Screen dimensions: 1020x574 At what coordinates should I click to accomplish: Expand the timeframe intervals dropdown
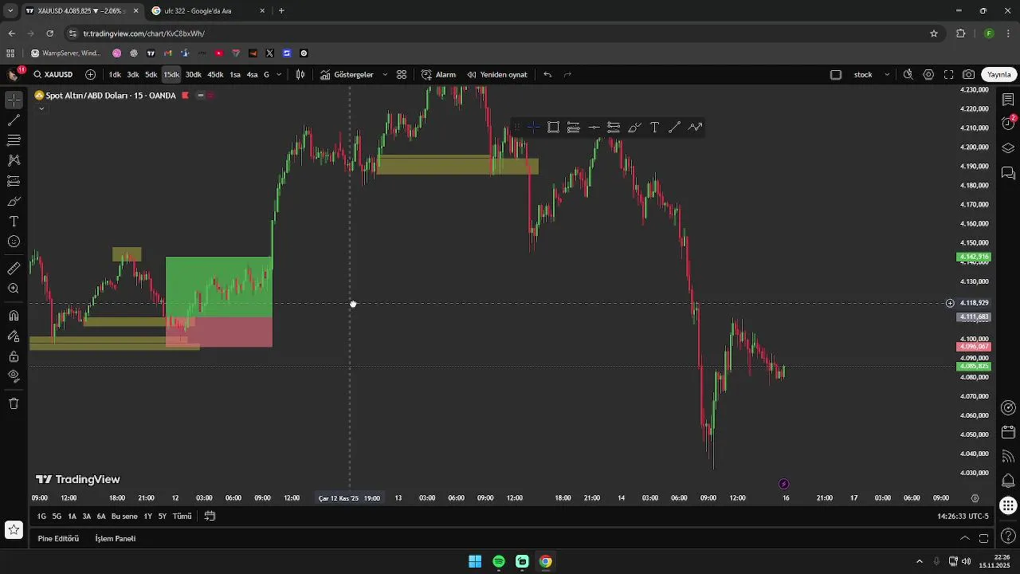[x=279, y=74]
